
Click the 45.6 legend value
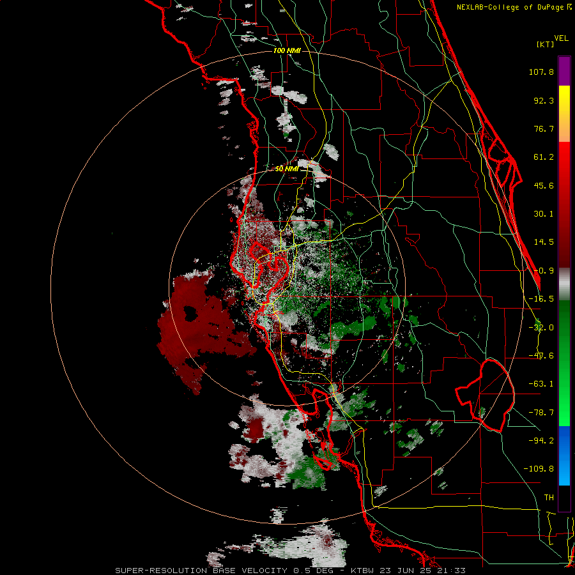544,185
